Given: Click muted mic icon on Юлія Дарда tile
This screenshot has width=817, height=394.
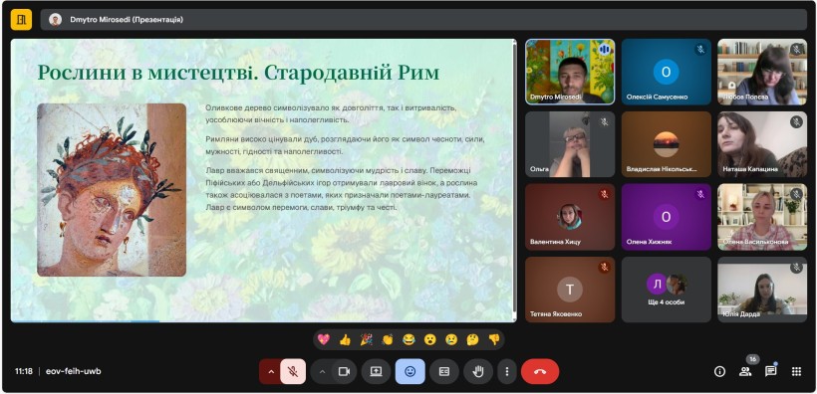Looking at the screenshot, I should 796,267.
